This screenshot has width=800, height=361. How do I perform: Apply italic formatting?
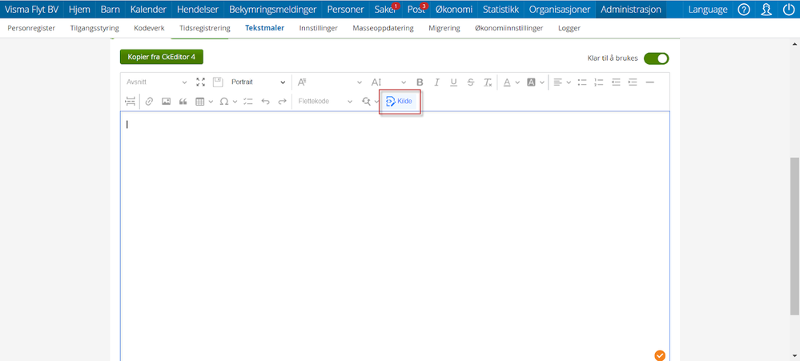pyautogui.click(x=436, y=82)
